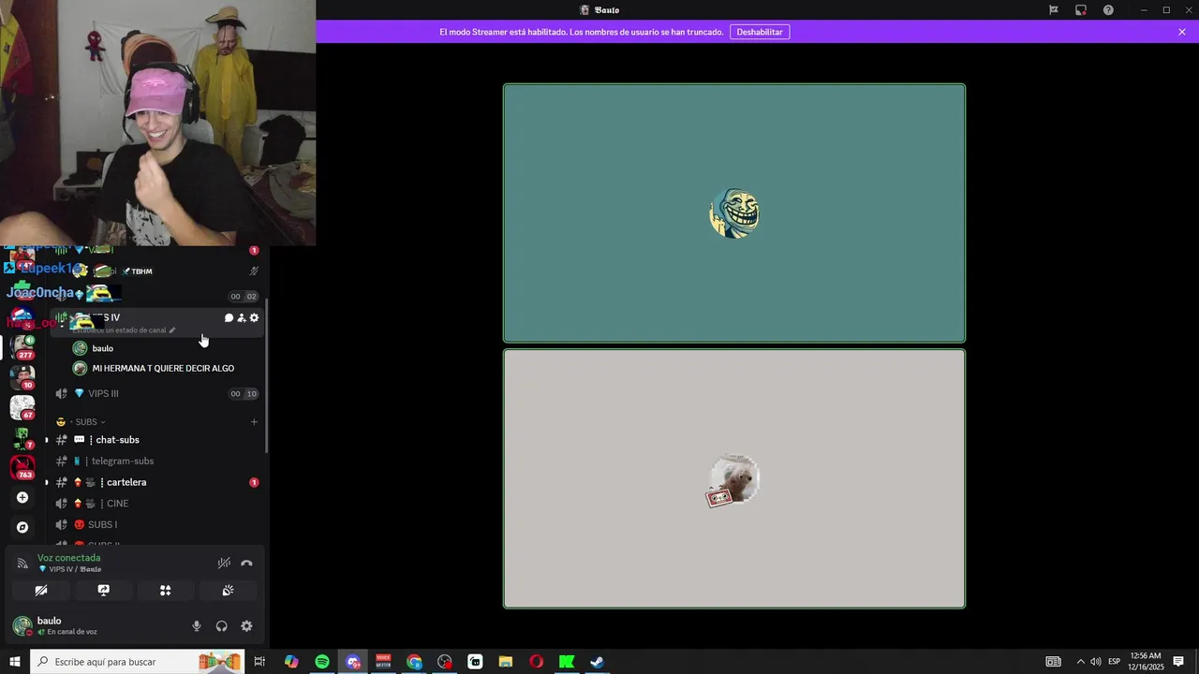Open Windows notification center
Viewport: 1199px width, 674px height.
coord(1178,662)
